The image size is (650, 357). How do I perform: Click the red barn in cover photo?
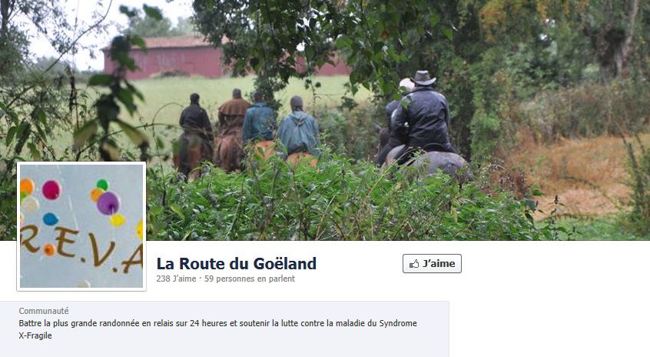click(x=176, y=58)
